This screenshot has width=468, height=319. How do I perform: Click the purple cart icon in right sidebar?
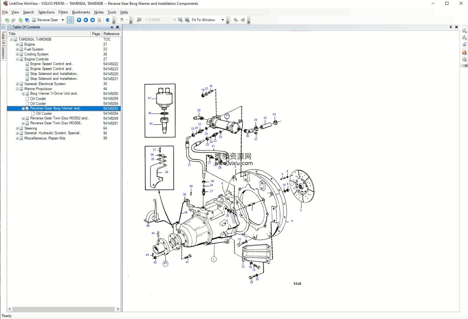tap(465, 45)
